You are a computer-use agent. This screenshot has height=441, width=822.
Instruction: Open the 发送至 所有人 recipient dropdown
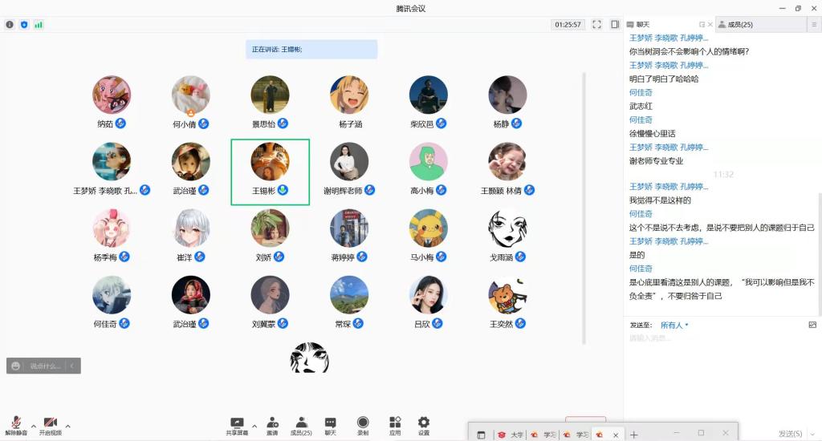674,325
